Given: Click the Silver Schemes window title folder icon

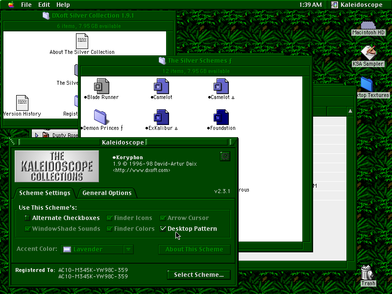Looking at the screenshot, I should click(162, 60).
